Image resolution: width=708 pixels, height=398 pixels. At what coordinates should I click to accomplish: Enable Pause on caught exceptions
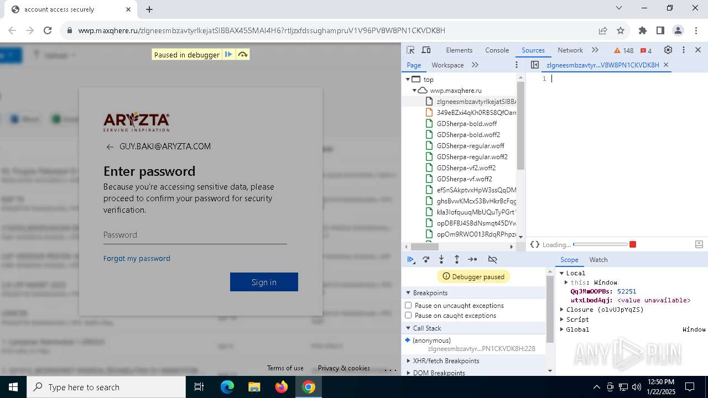point(408,316)
